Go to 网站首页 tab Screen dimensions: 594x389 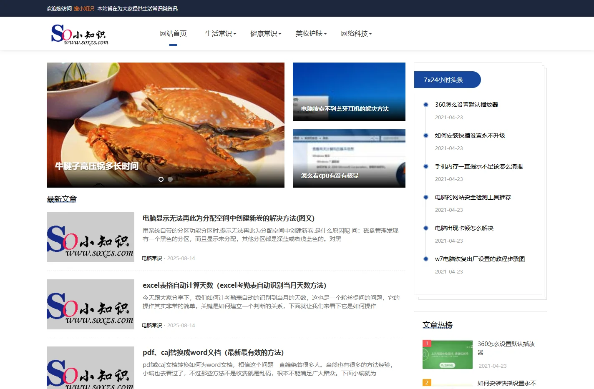(x=173, y=33)
